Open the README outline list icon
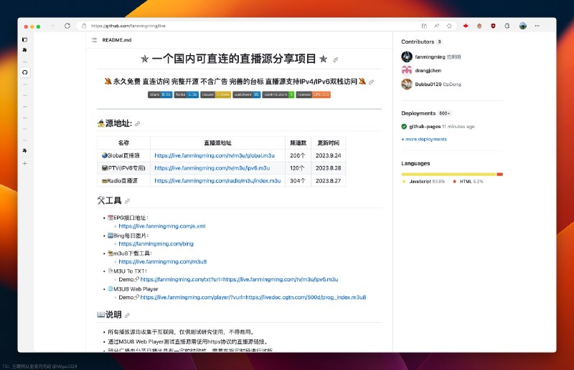 (x=94, y=40)
